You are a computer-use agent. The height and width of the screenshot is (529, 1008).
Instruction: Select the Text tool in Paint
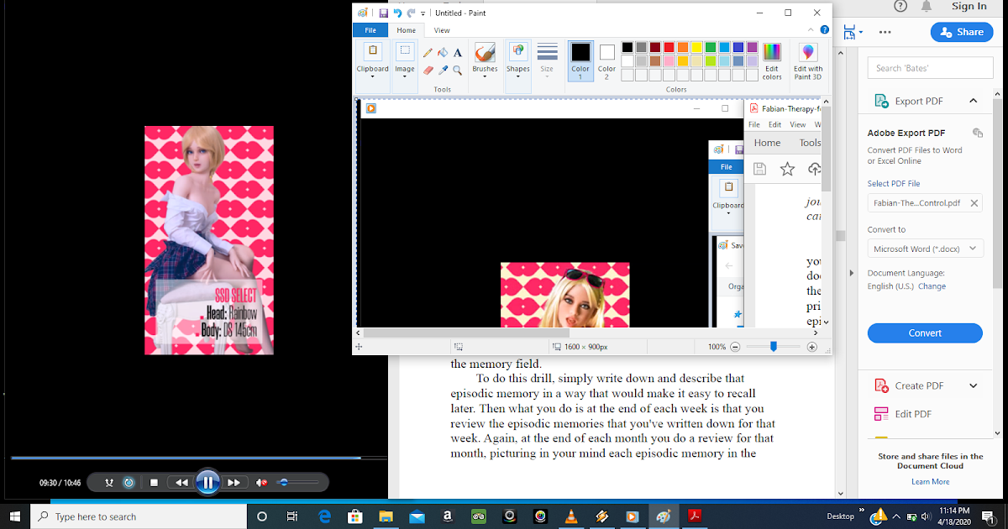pos(457,52)
